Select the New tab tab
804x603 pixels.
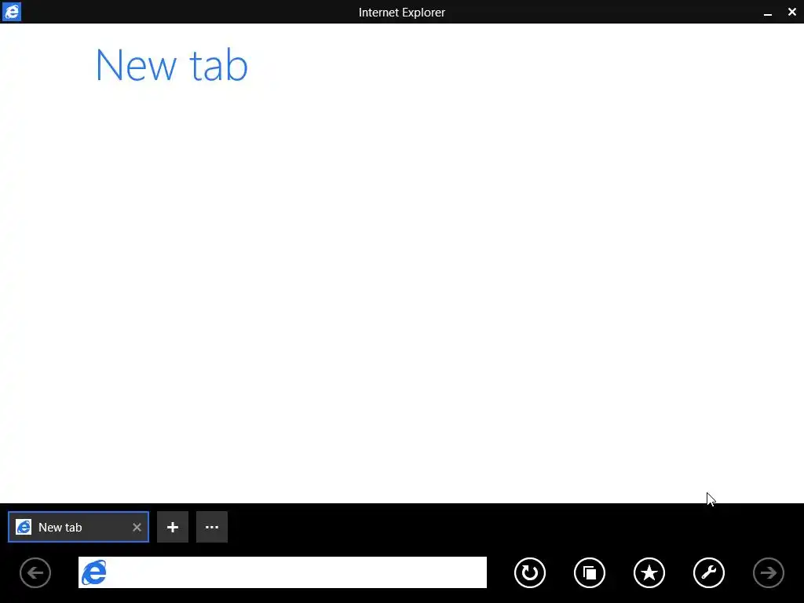click(79, 527)
